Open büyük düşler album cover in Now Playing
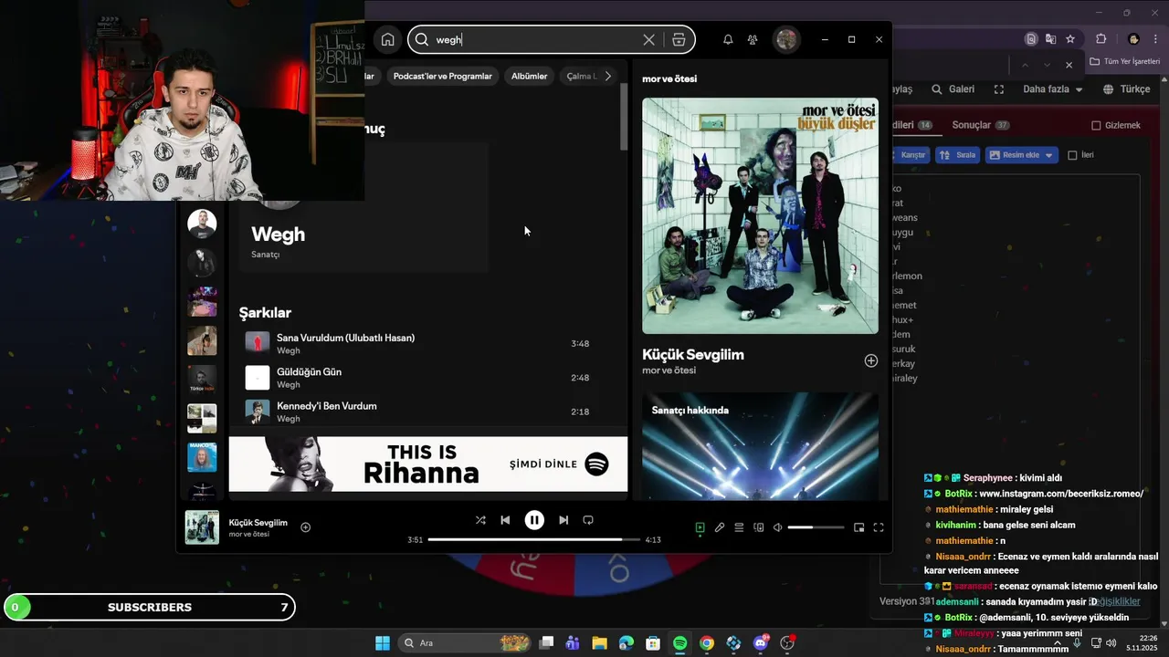Image resolution: width=1169 pixels, height=657 pixels. coord(760,215)
